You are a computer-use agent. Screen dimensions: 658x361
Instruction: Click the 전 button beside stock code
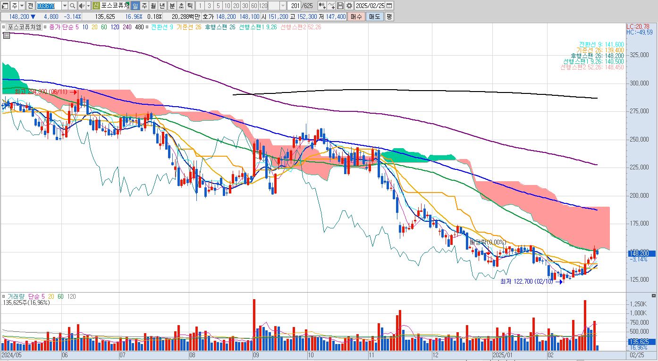pyautogui.click(x=30, y=6)
